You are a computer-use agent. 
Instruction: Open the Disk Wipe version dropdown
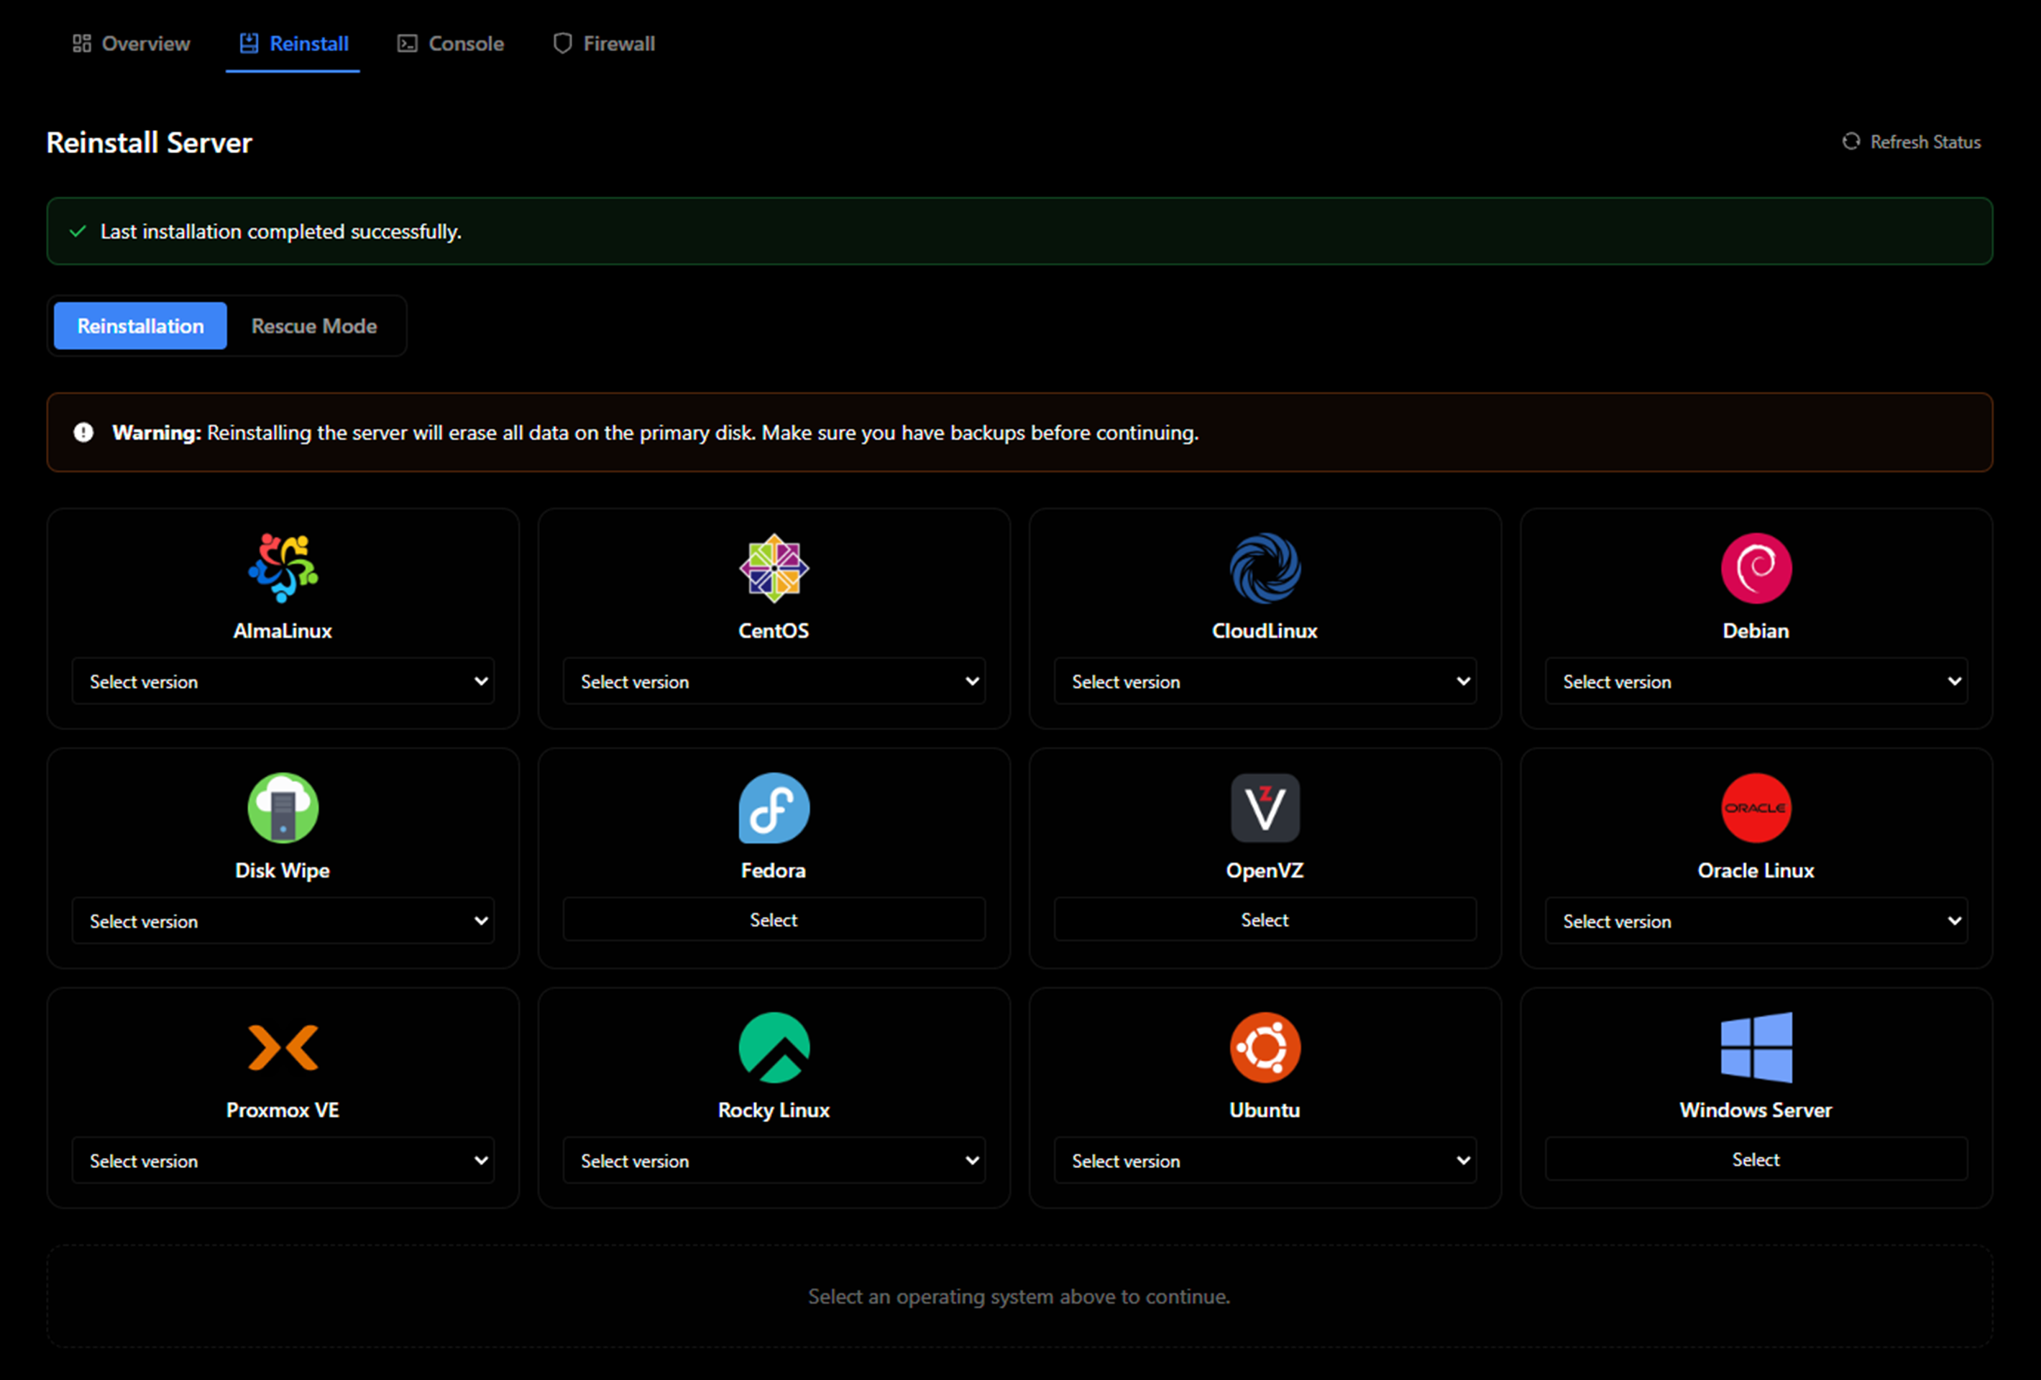283,921
